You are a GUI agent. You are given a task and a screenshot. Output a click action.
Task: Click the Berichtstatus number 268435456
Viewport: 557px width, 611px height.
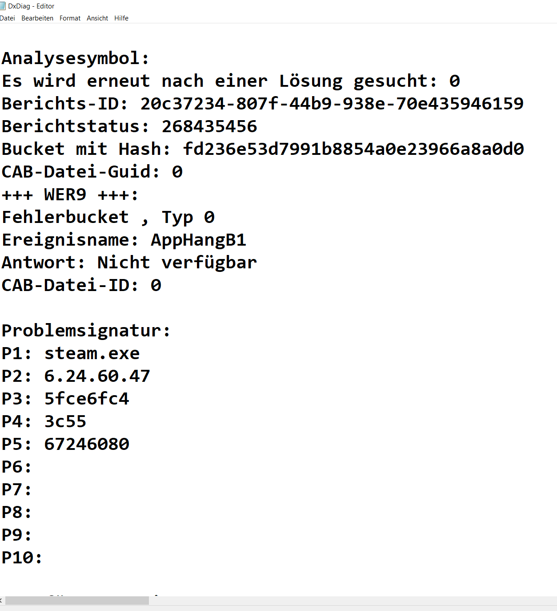pyautogui.click(x=209, y=126)
